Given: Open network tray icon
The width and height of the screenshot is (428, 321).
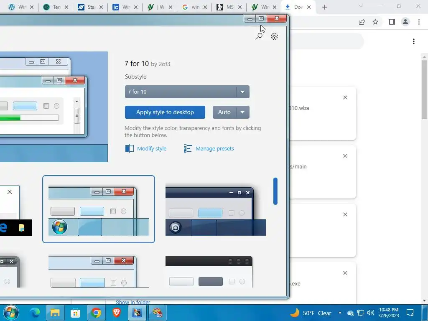Looking at the screenshot, I should tap(361, 313).
